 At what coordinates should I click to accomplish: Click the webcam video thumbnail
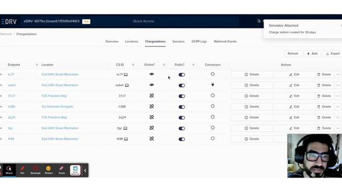315,156
